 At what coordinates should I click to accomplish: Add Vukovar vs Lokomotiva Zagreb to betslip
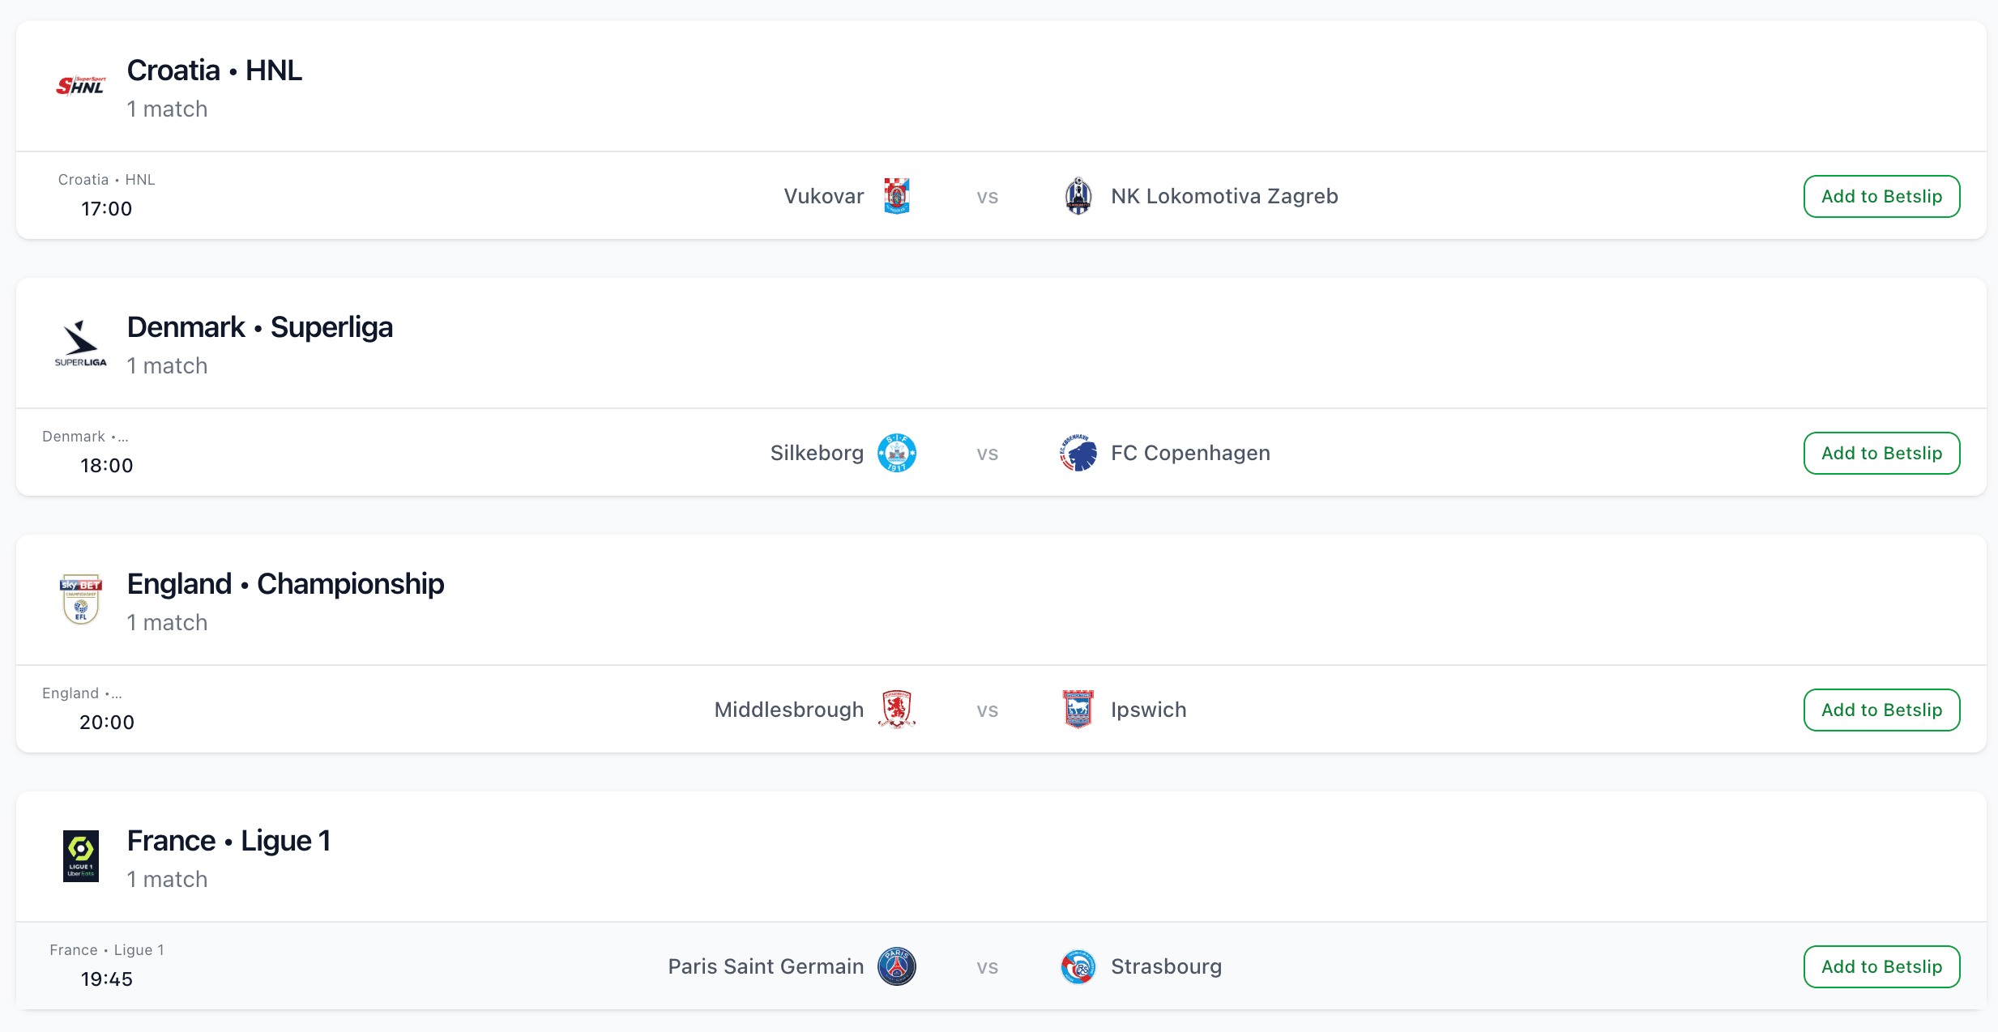pos(1881,196)
